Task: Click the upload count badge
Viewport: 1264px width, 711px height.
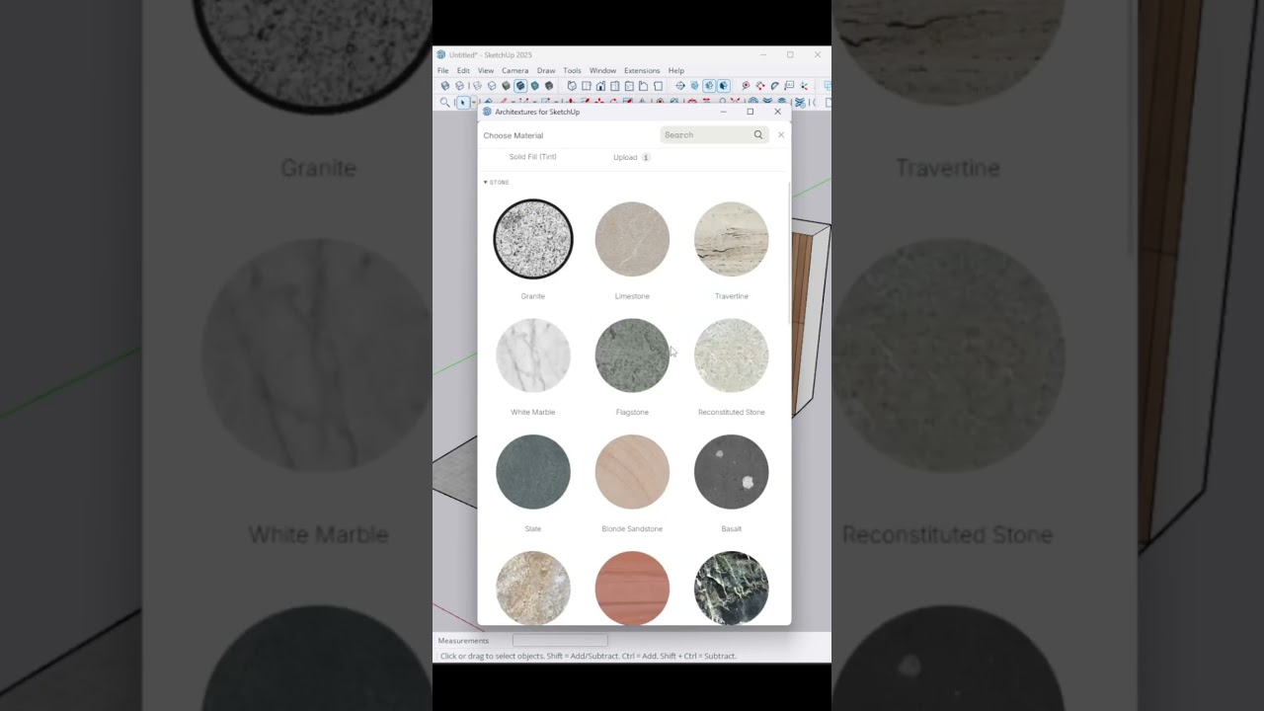Action: click(646, 157)
